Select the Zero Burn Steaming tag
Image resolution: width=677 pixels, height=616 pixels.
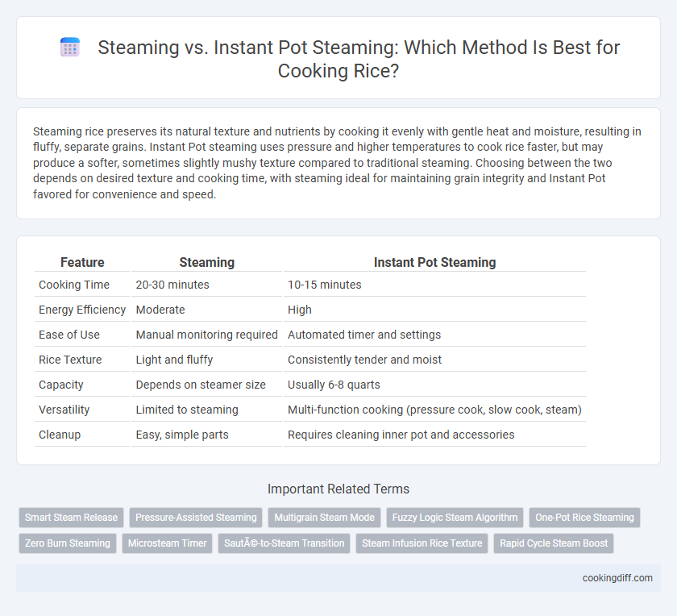68,543
